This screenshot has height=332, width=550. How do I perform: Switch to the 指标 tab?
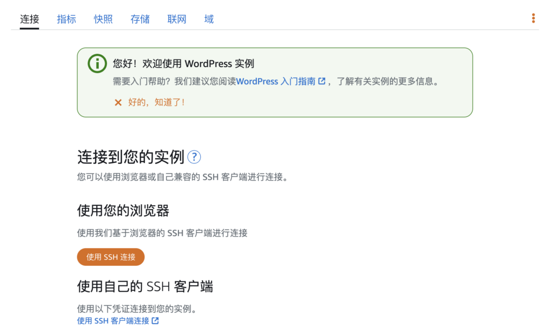(x=66, y=19)
